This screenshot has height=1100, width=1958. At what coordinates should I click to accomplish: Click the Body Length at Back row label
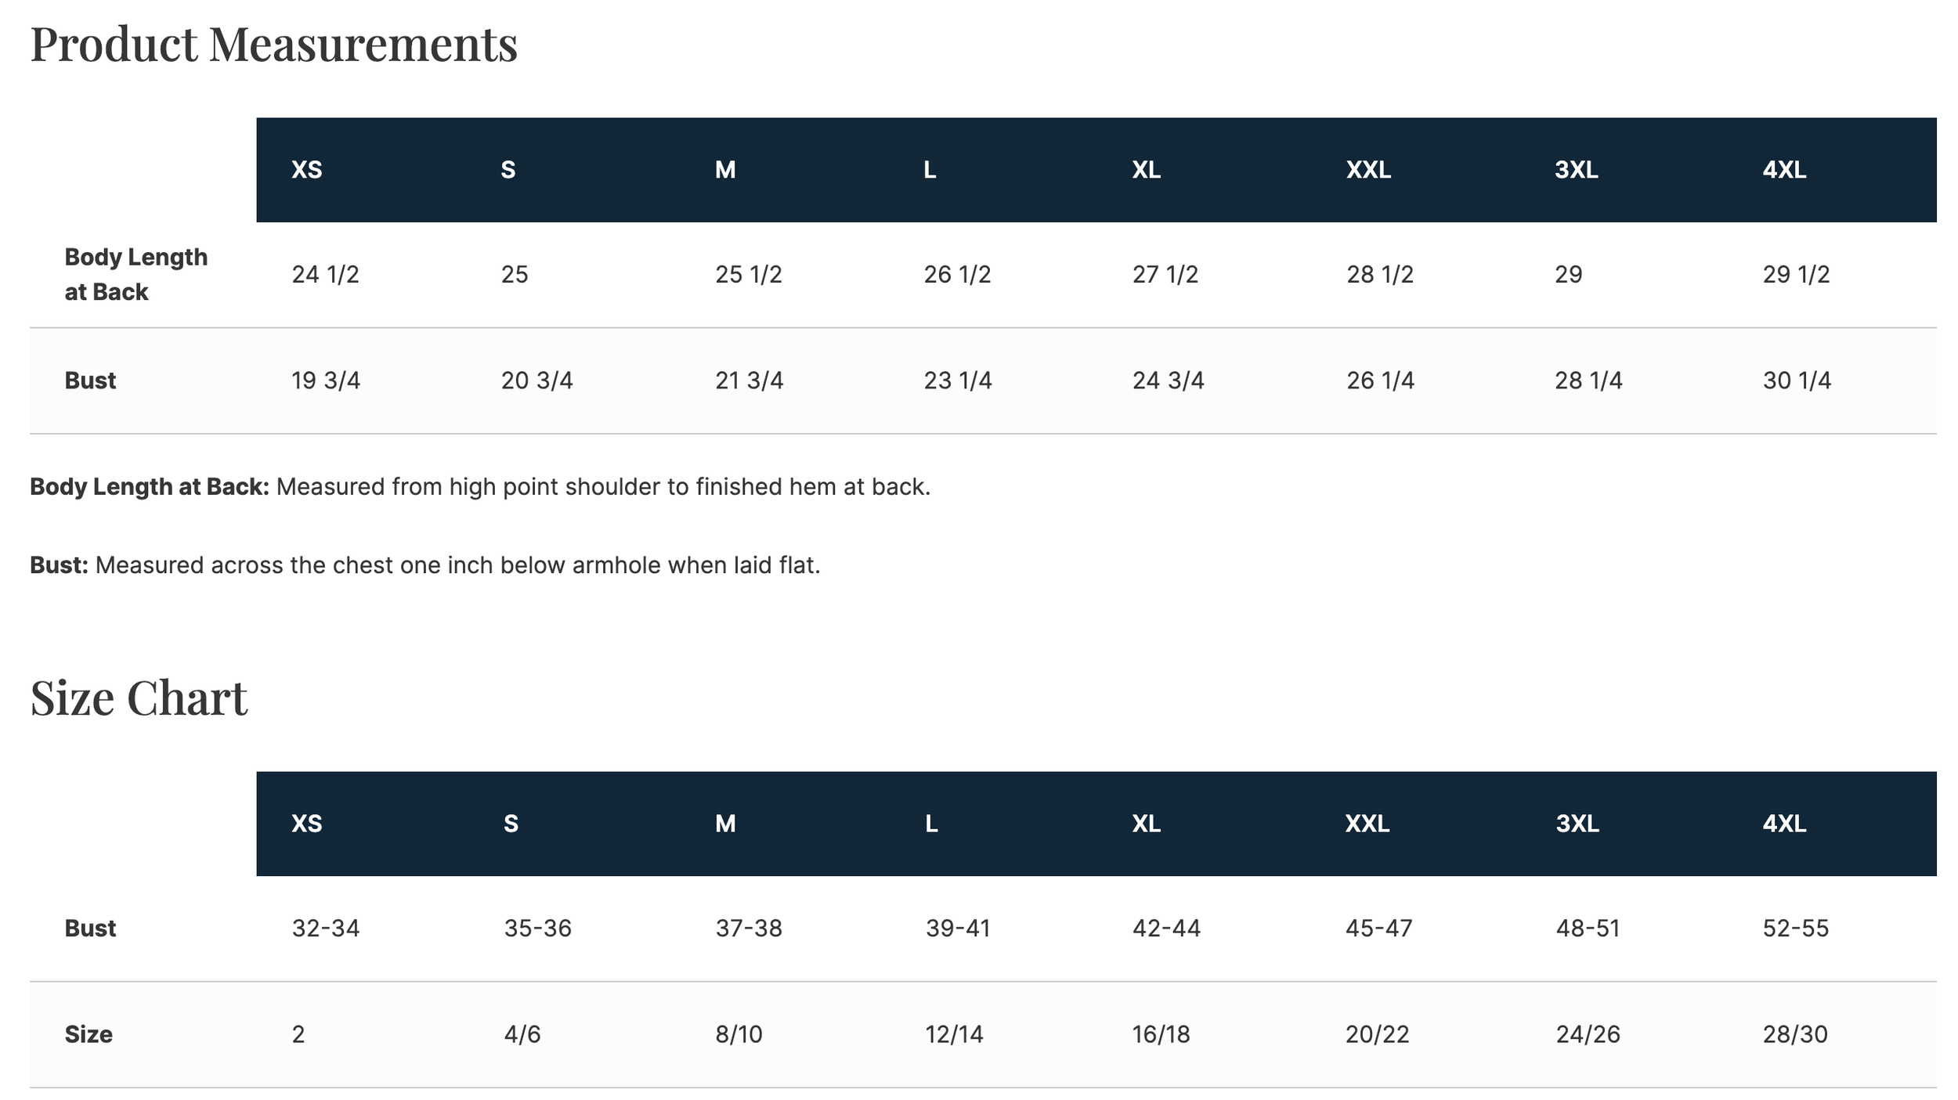[136, 274]
